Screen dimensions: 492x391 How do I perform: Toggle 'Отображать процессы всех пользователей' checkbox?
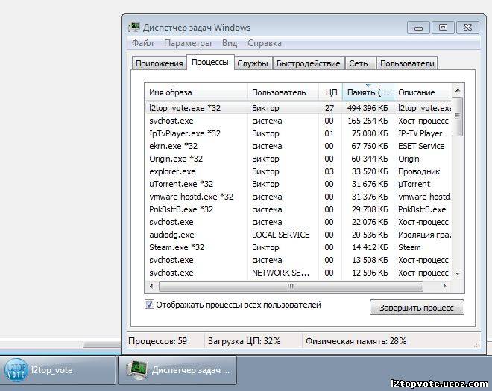click(150, 305)
